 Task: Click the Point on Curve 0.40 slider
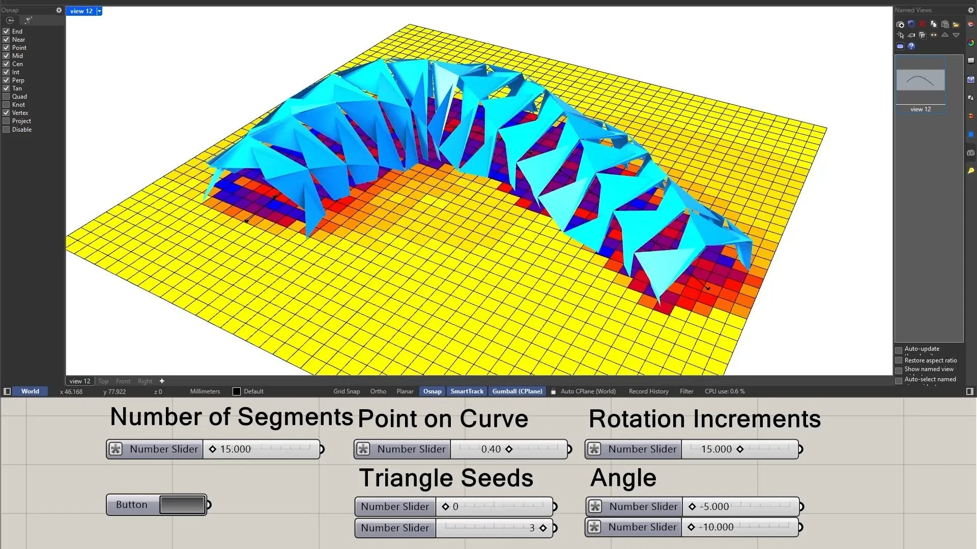coord(509,449)
